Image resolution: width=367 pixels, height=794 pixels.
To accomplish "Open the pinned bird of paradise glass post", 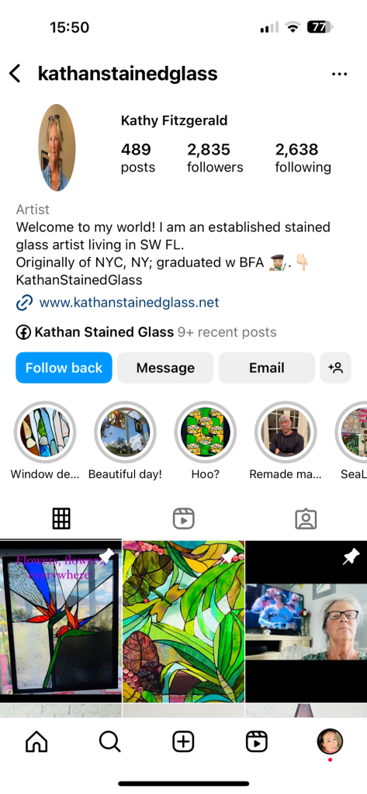I will [x=61, y=622].
